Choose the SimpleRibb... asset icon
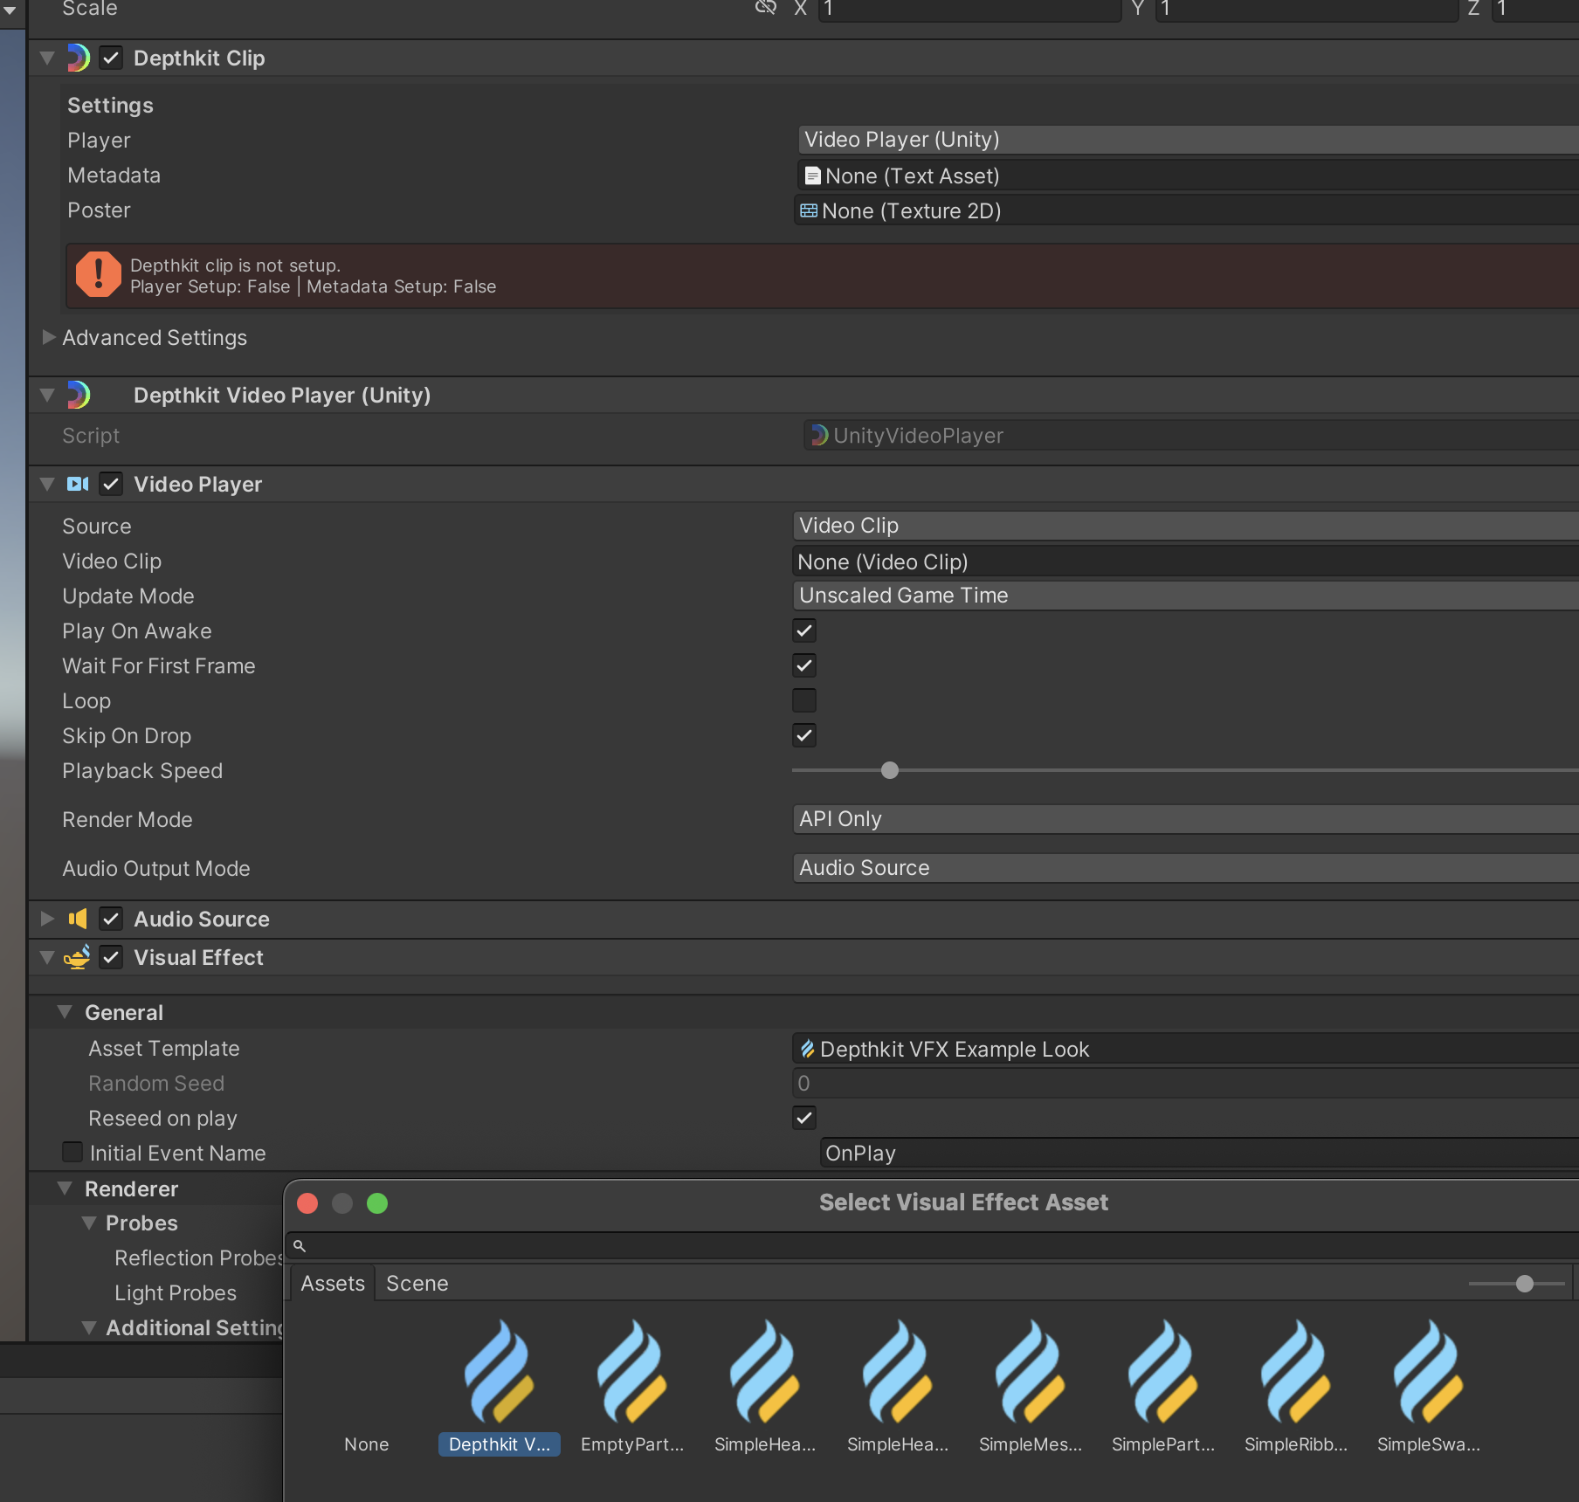The height and width of the screenshot is (1502, 1579). click(x=1295, y=1373)
